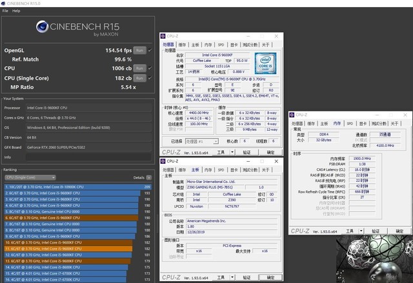
Task: Click the 32 GBytes memory size value
Action: pos(324,140)
